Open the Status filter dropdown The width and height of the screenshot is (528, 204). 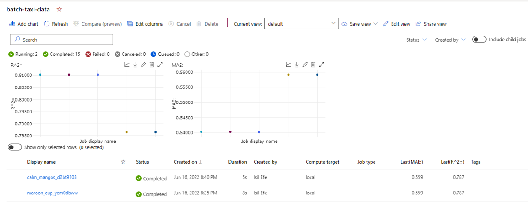point(416,40)
